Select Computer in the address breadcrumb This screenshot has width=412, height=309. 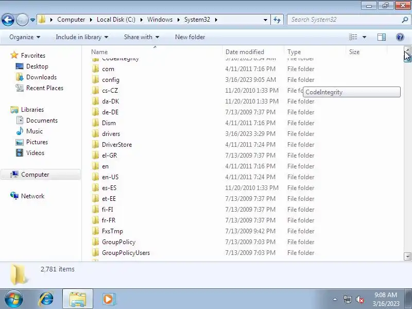(x=71, y=20)
